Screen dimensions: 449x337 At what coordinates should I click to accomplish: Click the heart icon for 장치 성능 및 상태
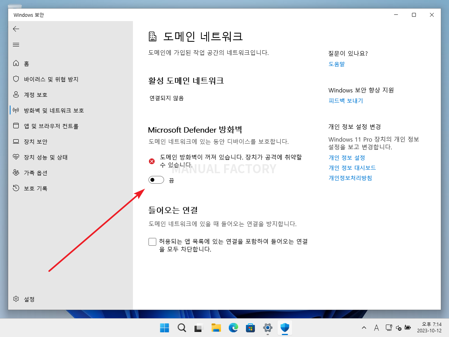pos(16,157)
